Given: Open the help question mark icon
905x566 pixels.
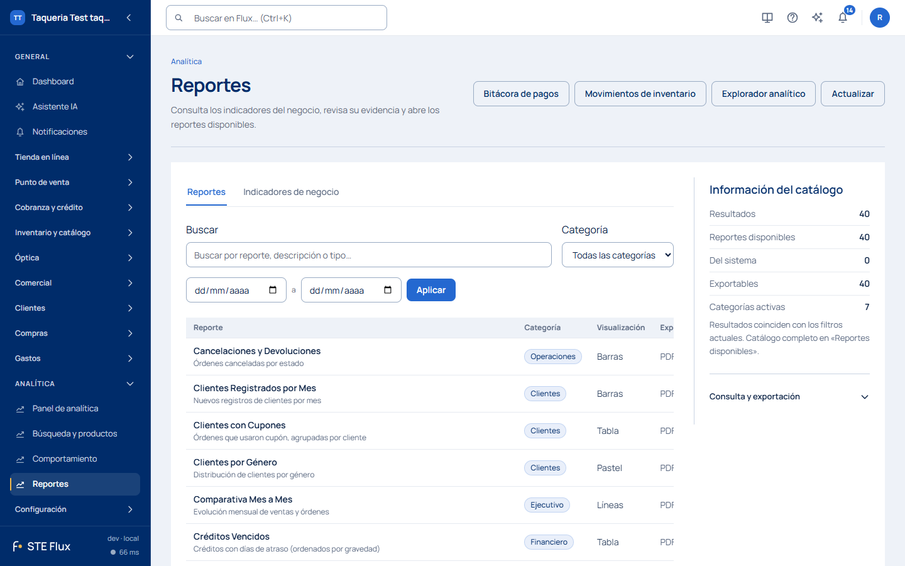Looking at the screenshot, I should click(x=793, y=18).
